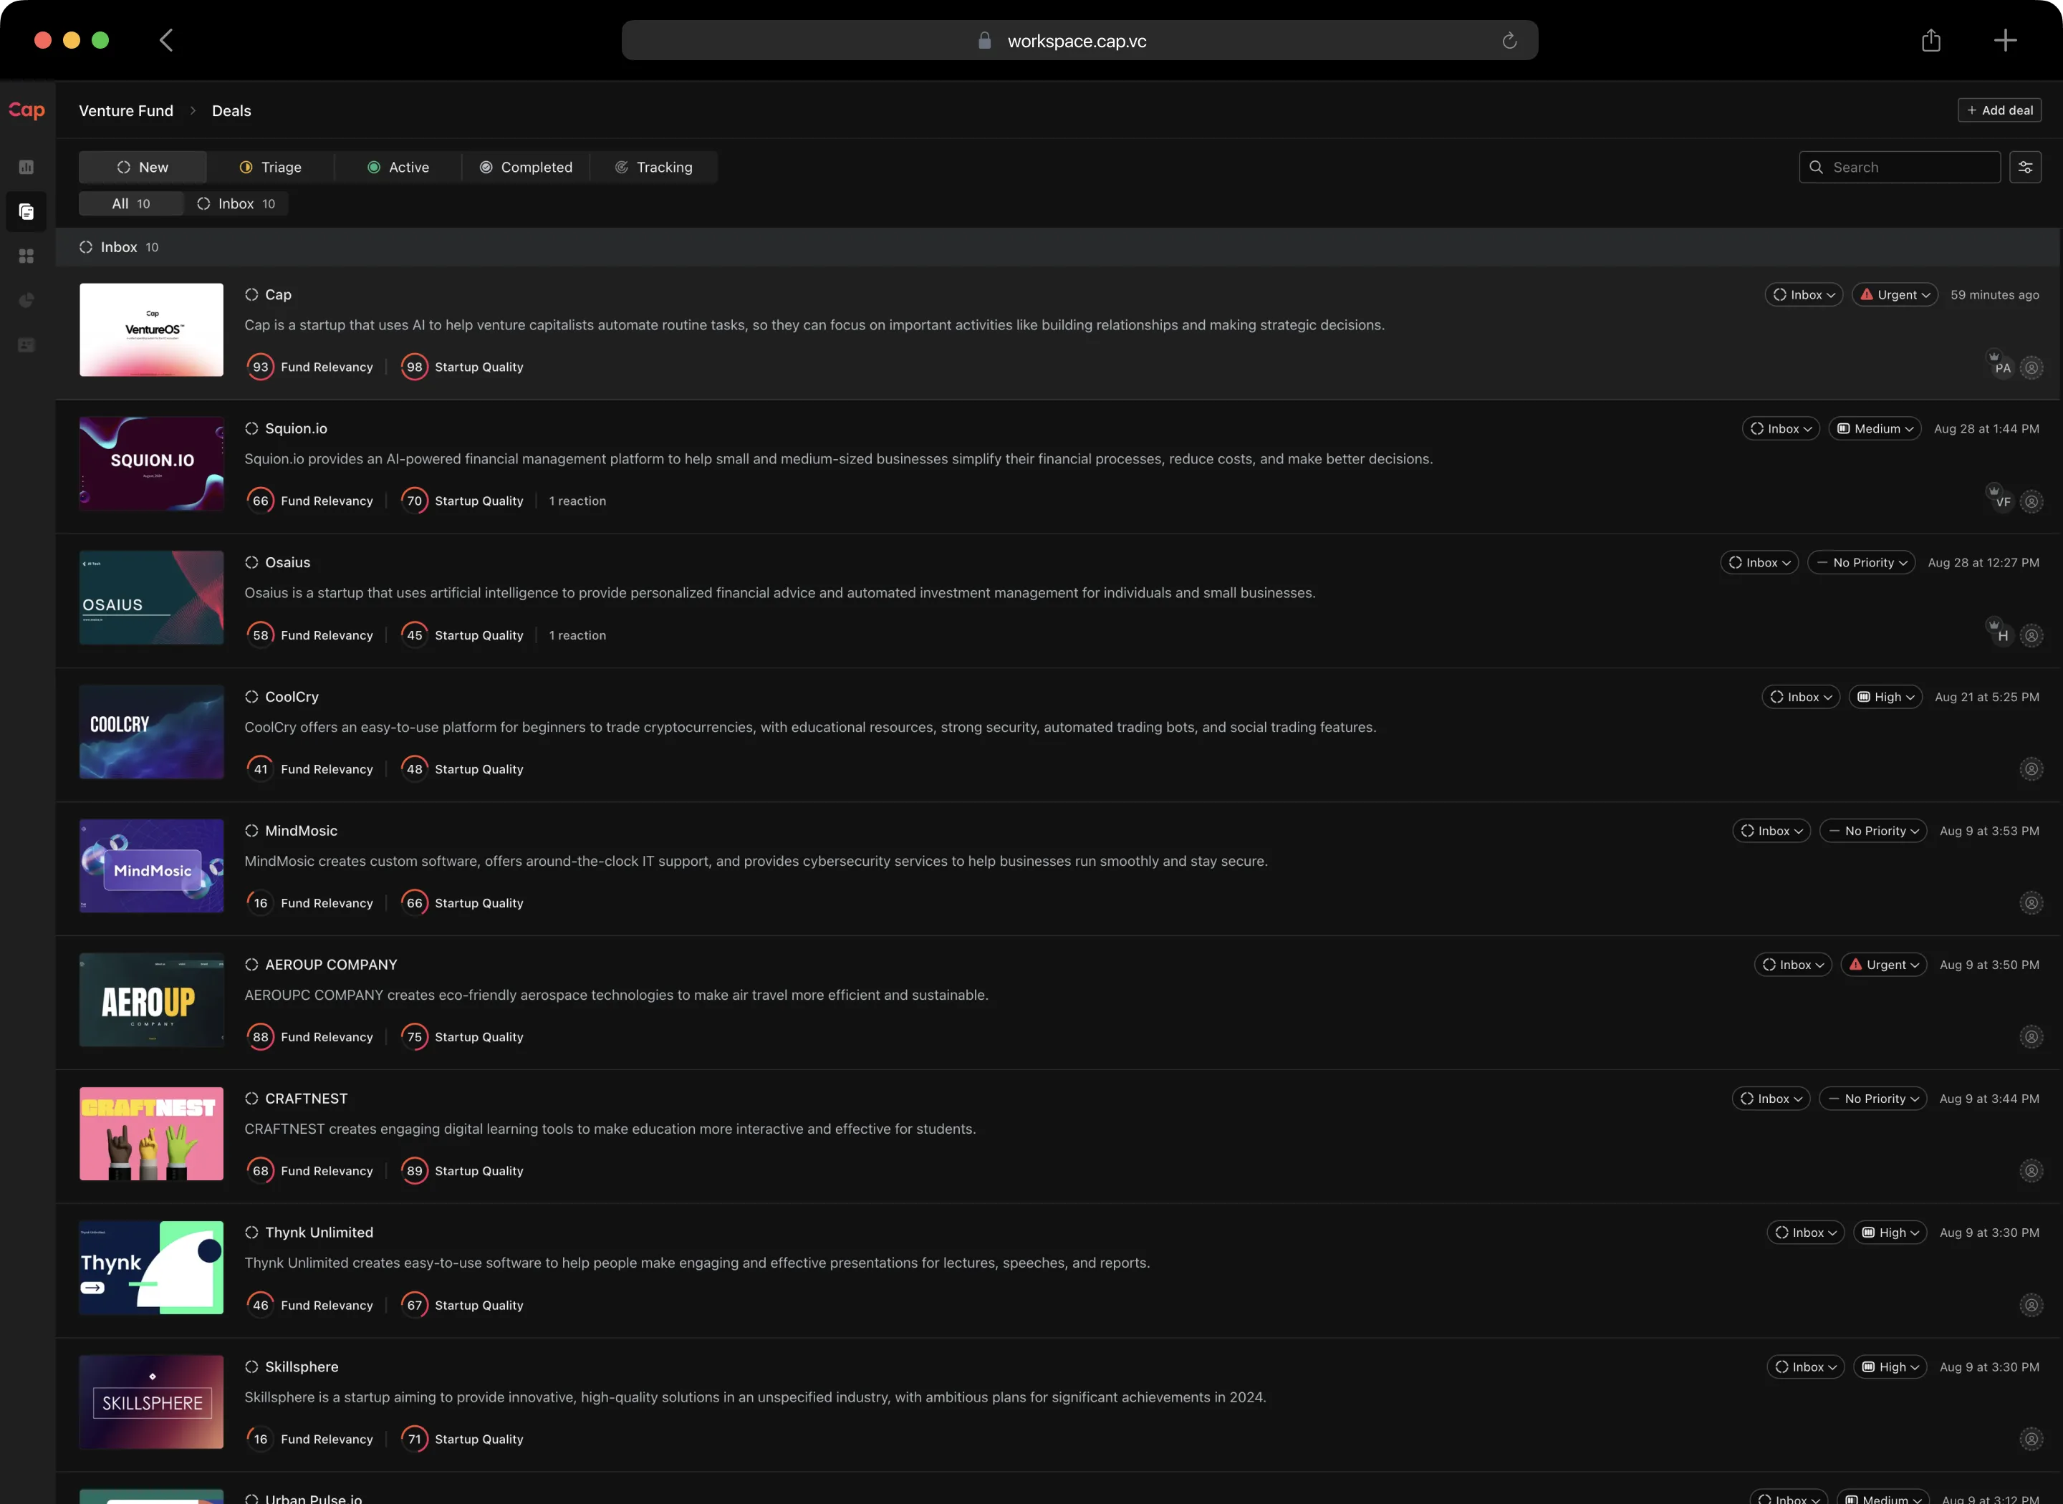Click the Add deal button
This screenshot has width=2063, height=1504.
tap(1999, 110)
